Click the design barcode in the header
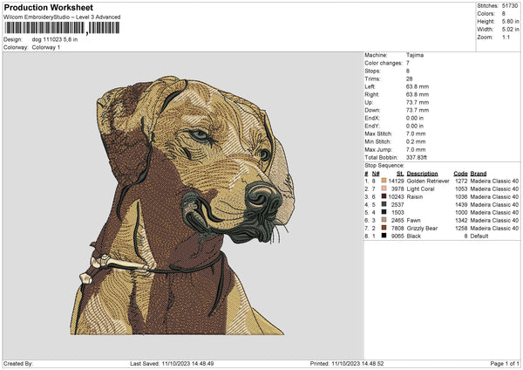The image size is (523, 370). point(62,28)
